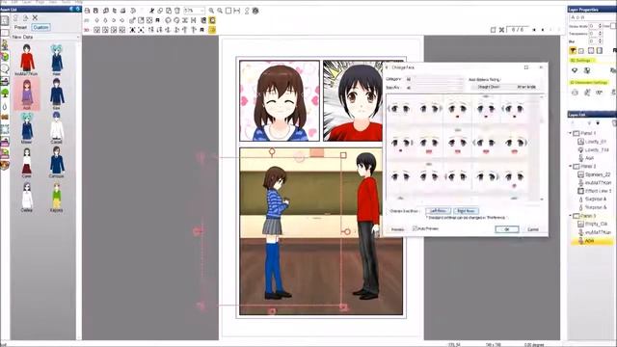Select the water drop category in the left sidebar
Viewport: 617px width, 347px height.
pos(5,106)
